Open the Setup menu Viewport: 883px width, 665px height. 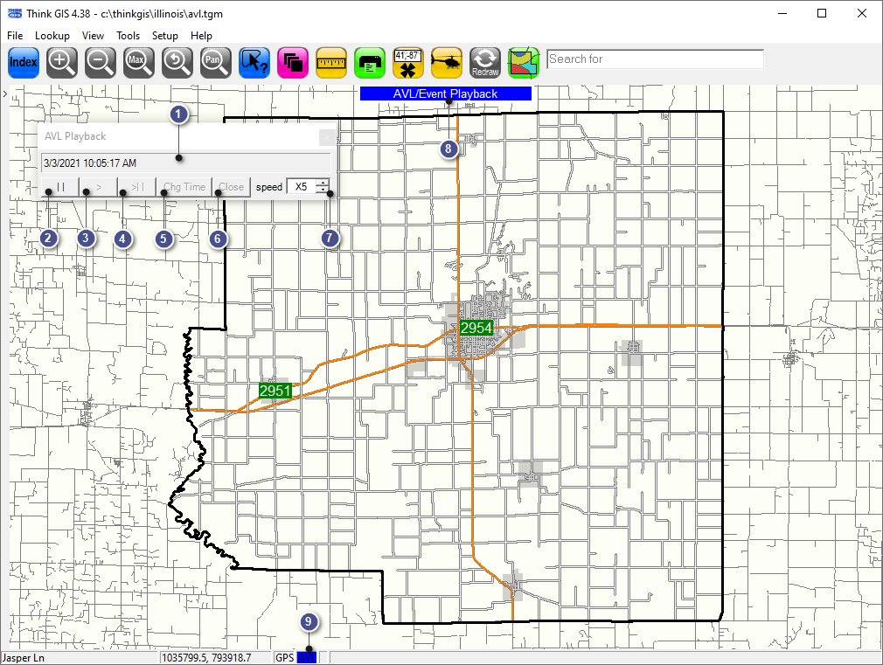pos(165,36)
